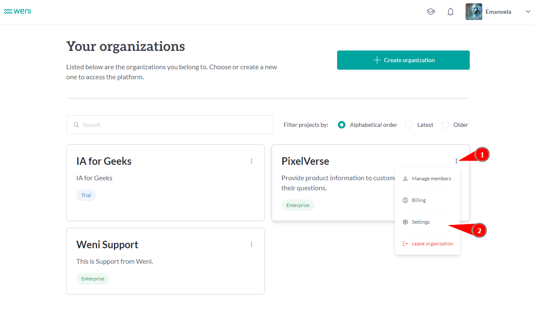Choose Billing from the menu
This screenshot has width=534, height=310.
click(419, 200)
